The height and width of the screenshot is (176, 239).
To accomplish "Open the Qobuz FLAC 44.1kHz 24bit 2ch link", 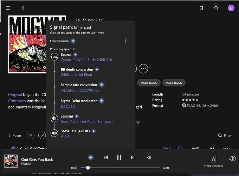I will [86, 60].
